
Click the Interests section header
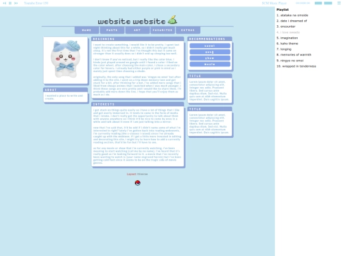137,104
